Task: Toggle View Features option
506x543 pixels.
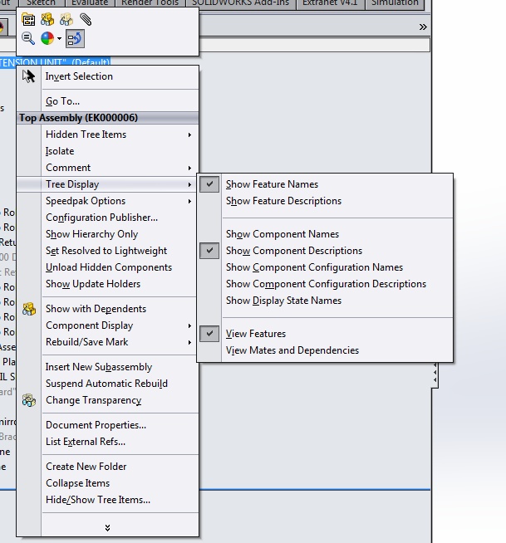Action: click(x=325, y=334)
